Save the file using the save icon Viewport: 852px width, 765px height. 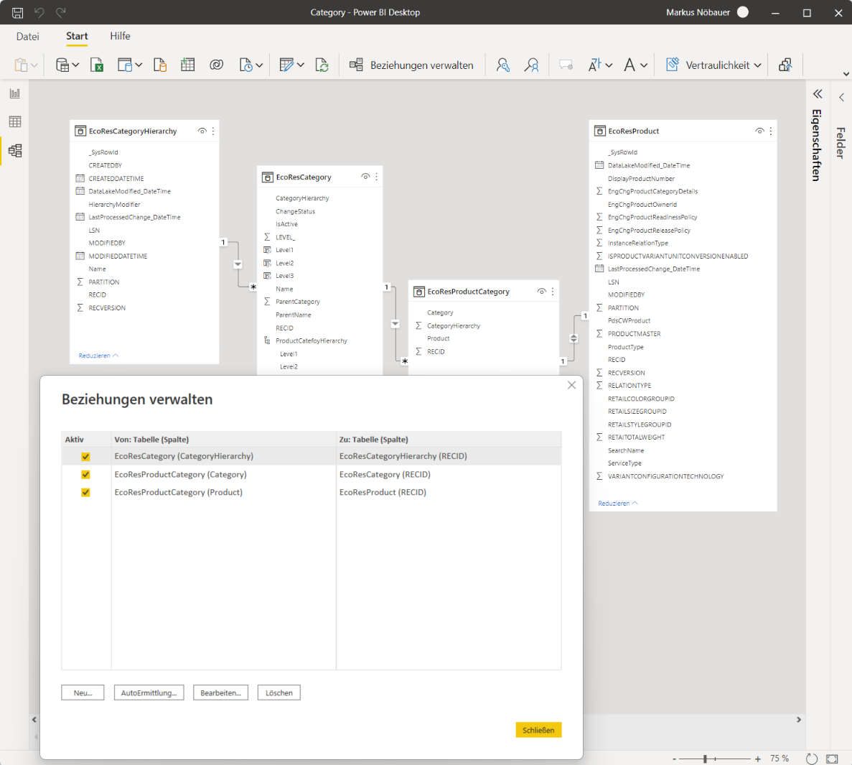(17, 12)
